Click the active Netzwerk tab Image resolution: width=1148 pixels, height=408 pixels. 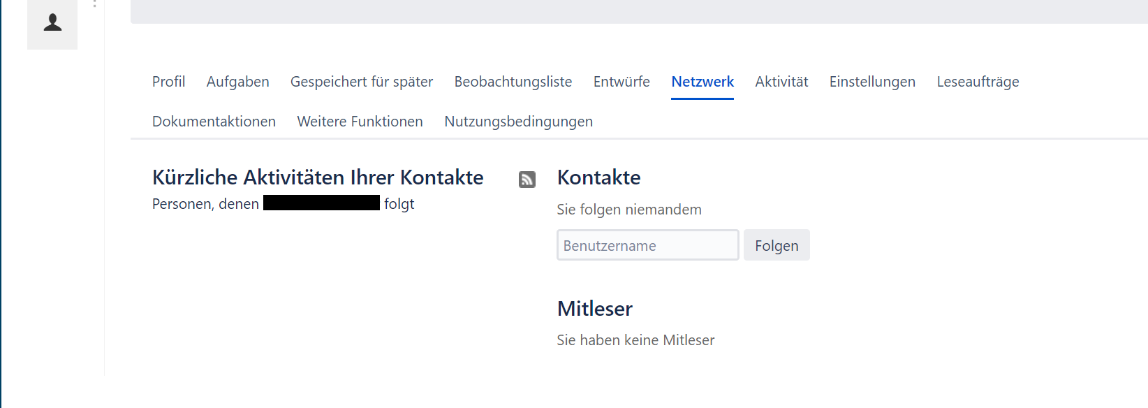point(702,82)
